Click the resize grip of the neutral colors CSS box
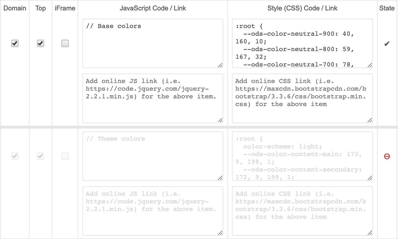The height and width of the screenshot is (239, 398). [x=370, y=65]
